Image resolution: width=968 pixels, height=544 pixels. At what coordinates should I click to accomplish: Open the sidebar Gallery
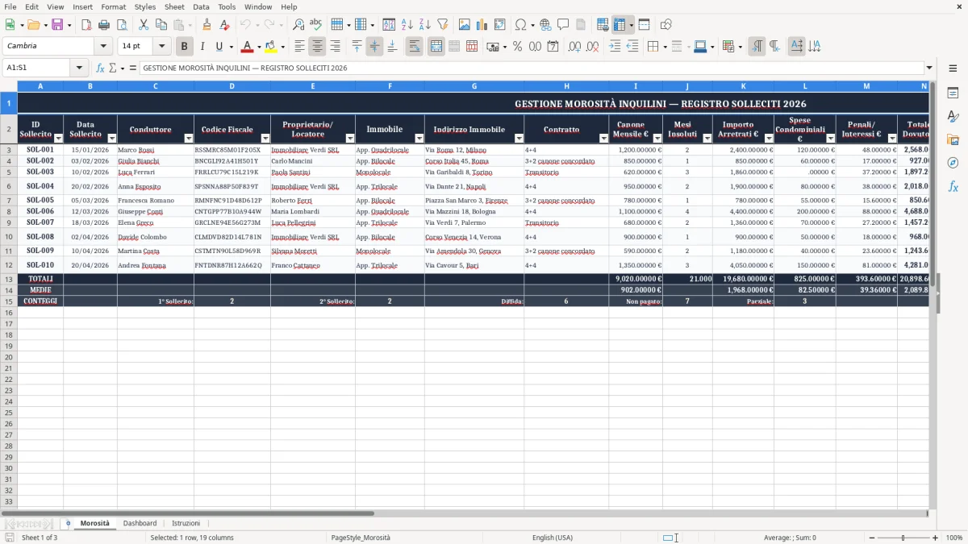953,140
